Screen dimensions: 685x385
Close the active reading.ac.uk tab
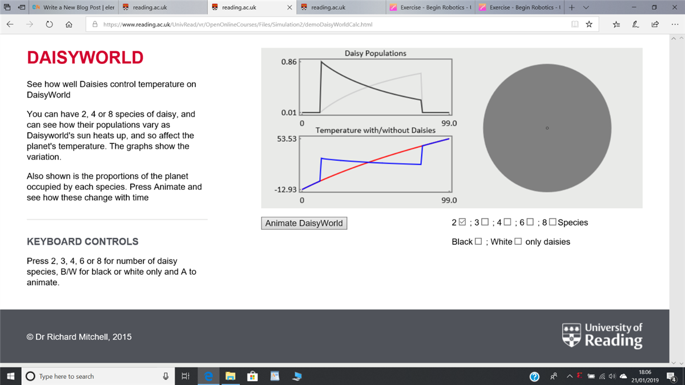(x=289, y=7)
